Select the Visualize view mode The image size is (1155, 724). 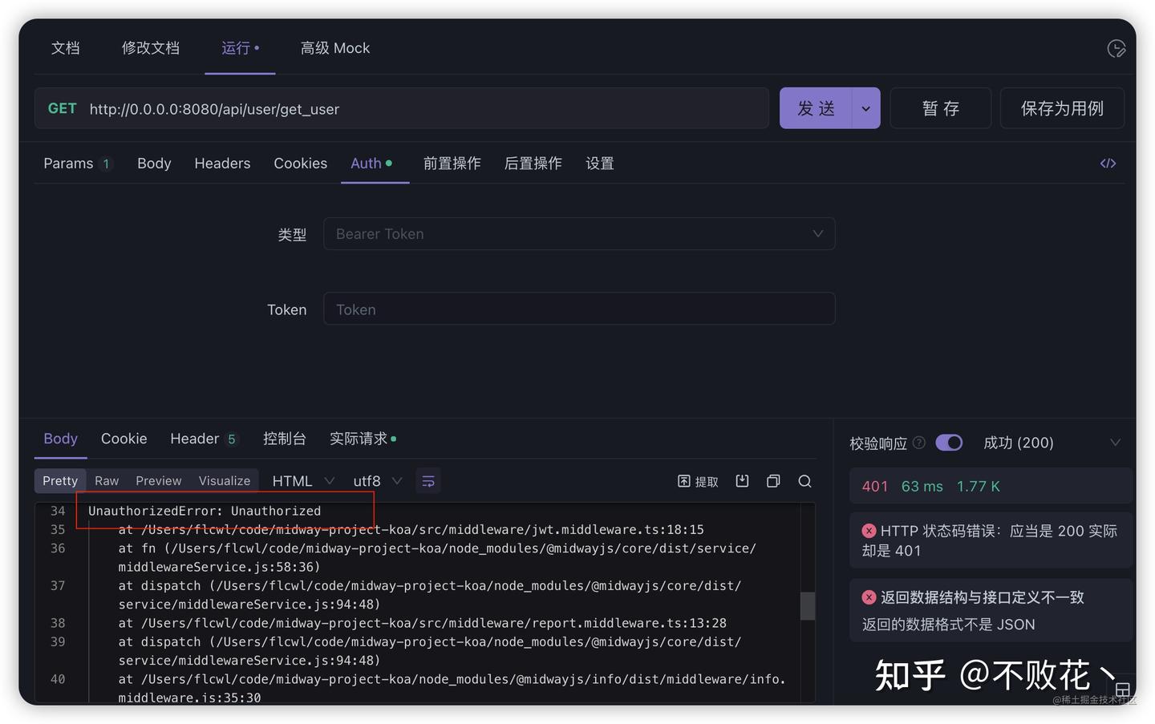(225, 481)
